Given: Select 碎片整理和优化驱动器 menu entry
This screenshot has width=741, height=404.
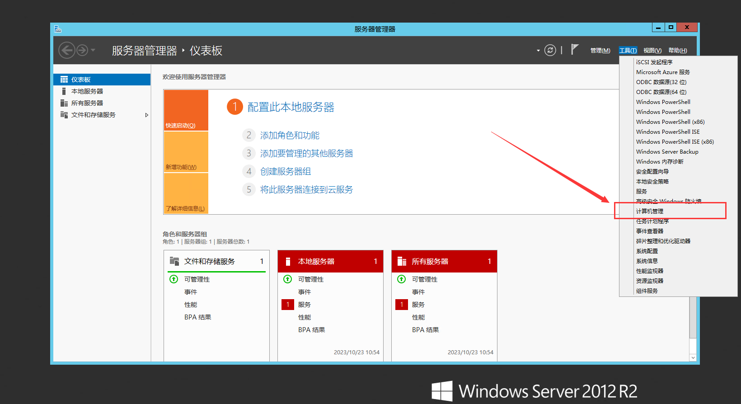Looking at the screenshot, I should tap(663, 241).
